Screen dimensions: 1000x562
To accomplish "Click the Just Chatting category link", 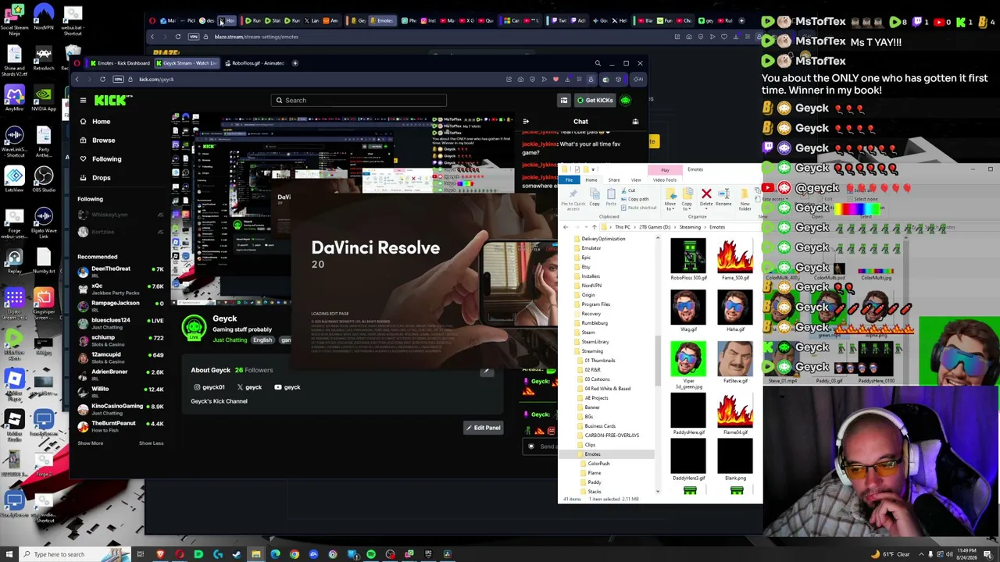I will (230, 340).
